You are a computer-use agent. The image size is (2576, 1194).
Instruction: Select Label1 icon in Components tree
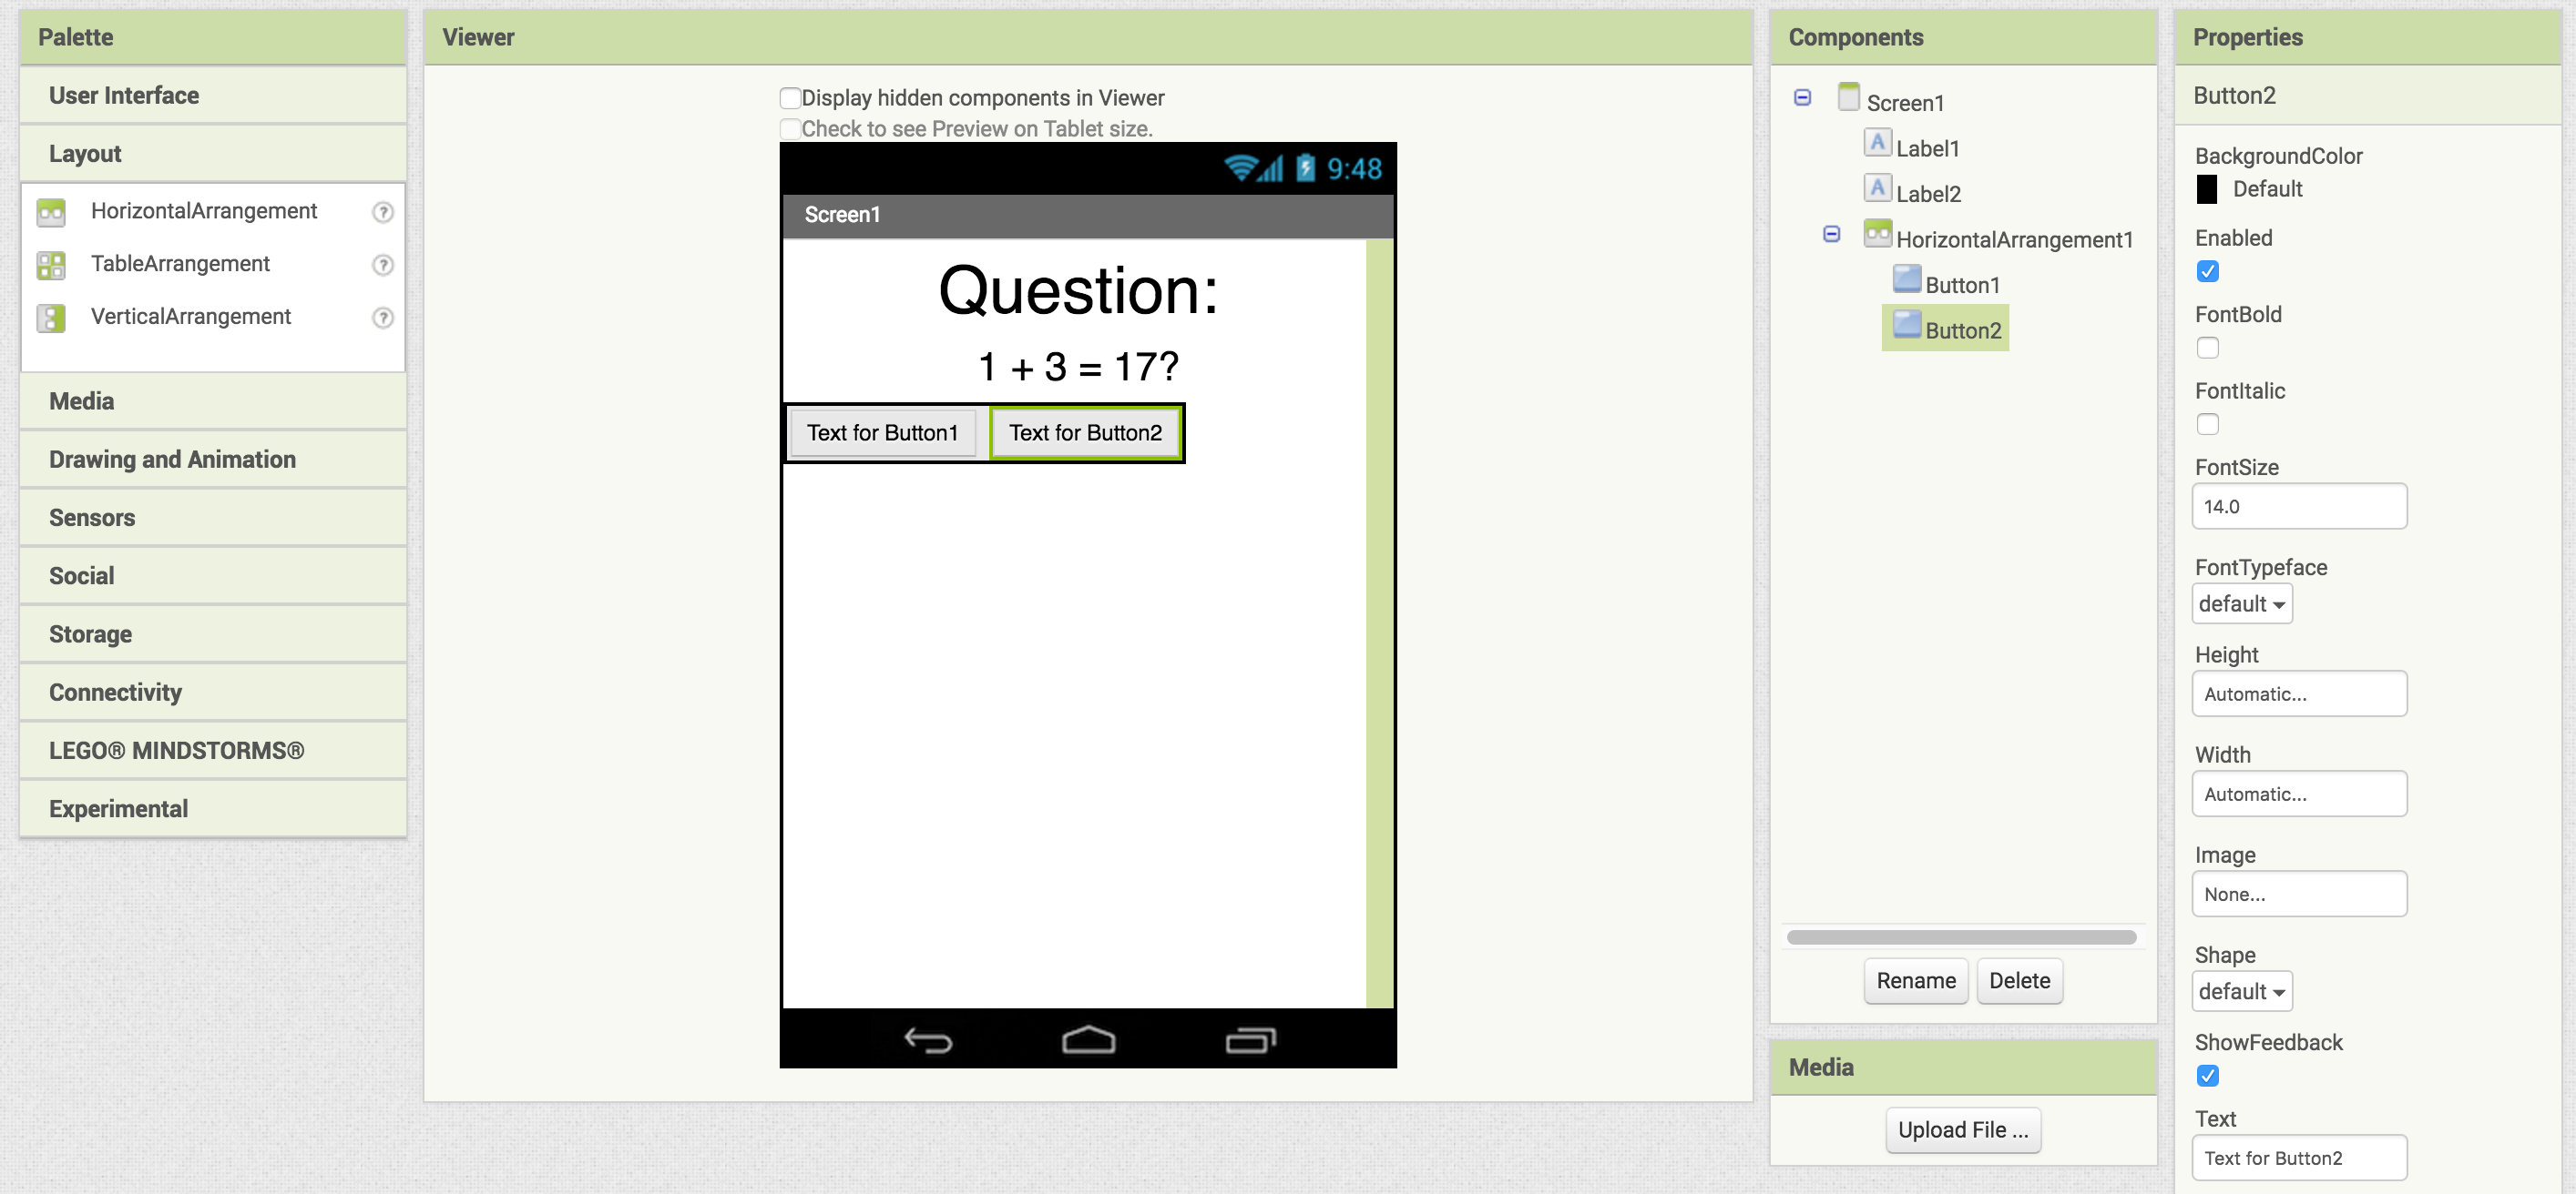[1877, 144]
